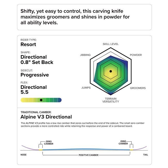Image resolution: width=168 pixels, height=168 pixels.
Task: Select the SKILL LEVEL label on the radar chart
Action: (111, 44)
